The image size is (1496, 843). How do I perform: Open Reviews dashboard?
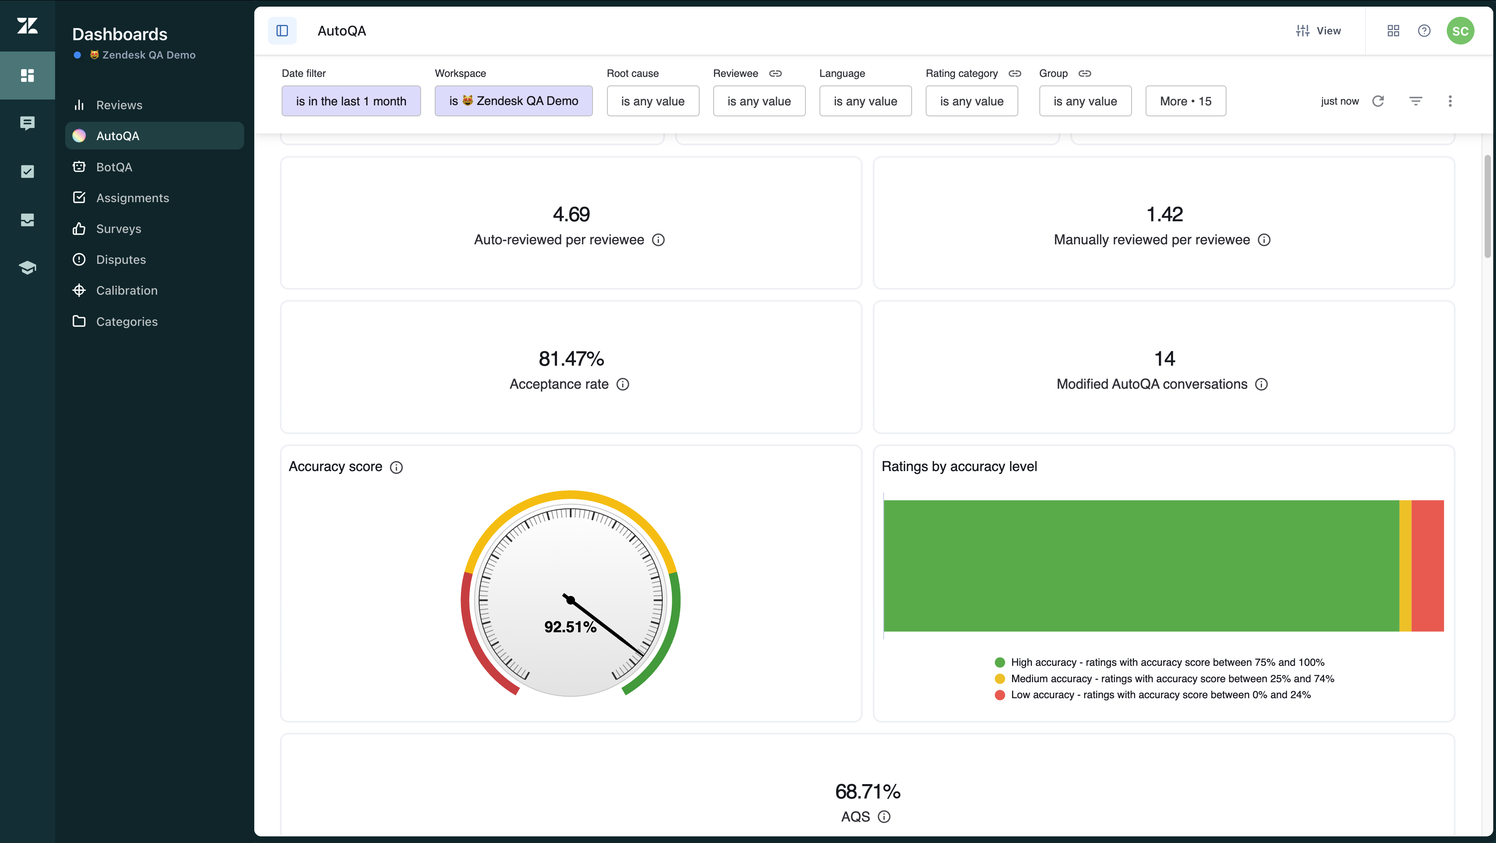[119, 105]
